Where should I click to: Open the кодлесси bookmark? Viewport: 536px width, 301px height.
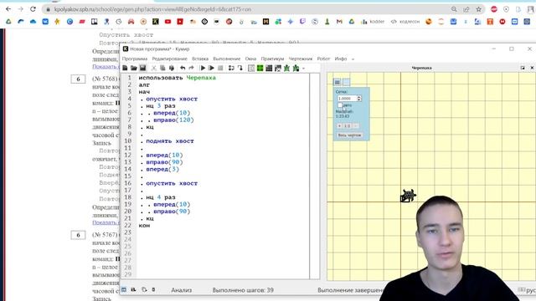[x=405, y=22]
